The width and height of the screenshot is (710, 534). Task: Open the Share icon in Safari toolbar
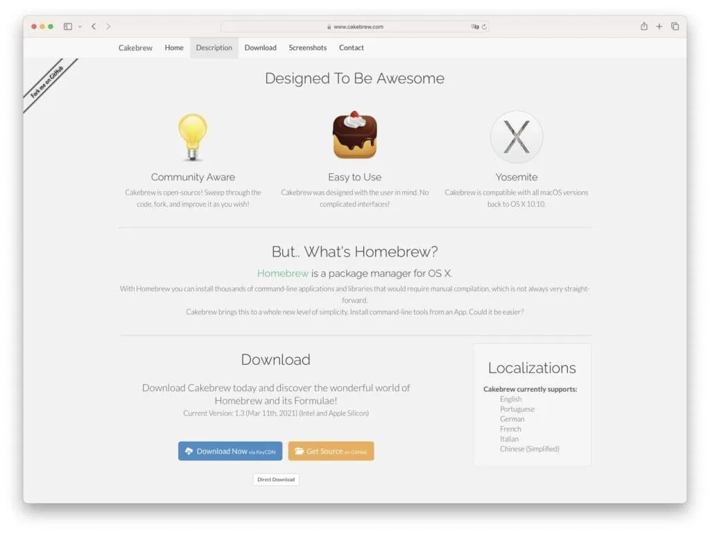tap(644, 26)
